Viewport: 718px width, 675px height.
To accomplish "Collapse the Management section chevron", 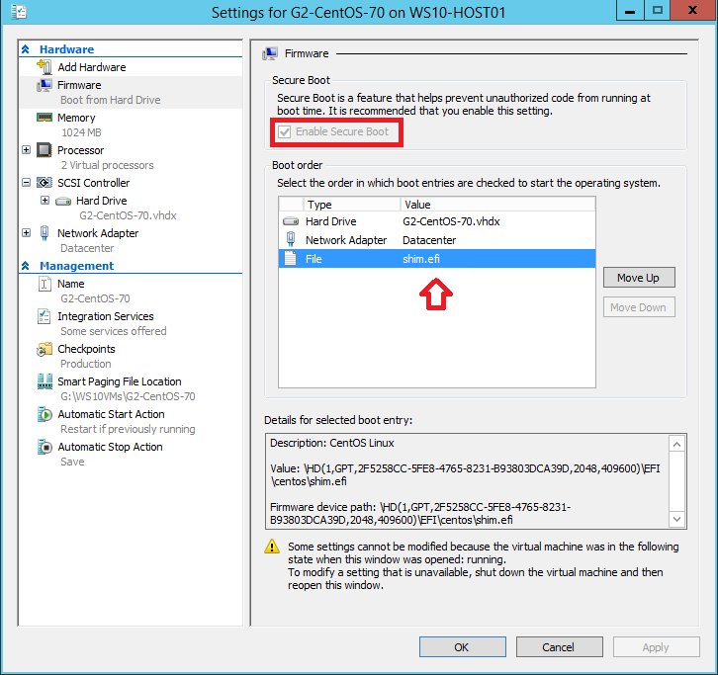I will click(x=26, y=266).
